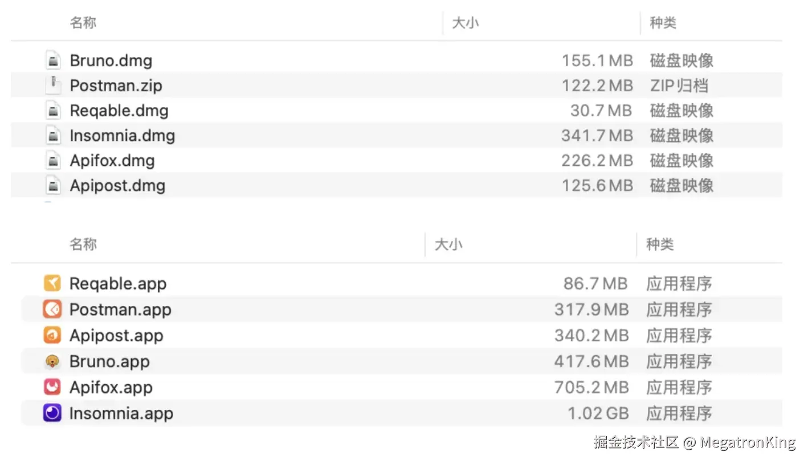This screenshot has width=808, height=464.
Task: Click the 1.02 GB size value
Action: 598,413
